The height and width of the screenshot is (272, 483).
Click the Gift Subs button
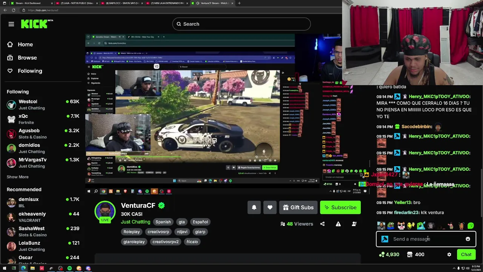click(298, 207)
